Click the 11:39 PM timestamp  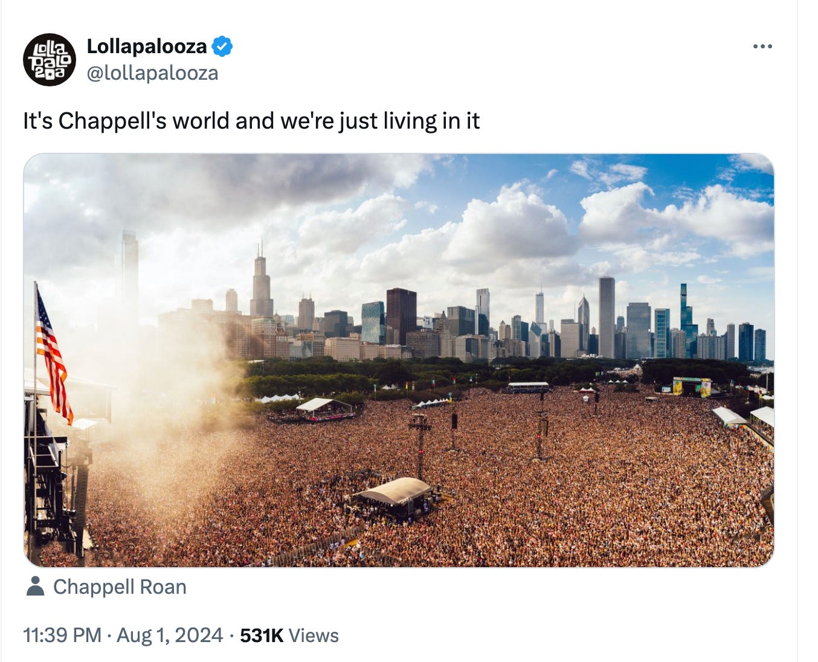tap(62, 635)
